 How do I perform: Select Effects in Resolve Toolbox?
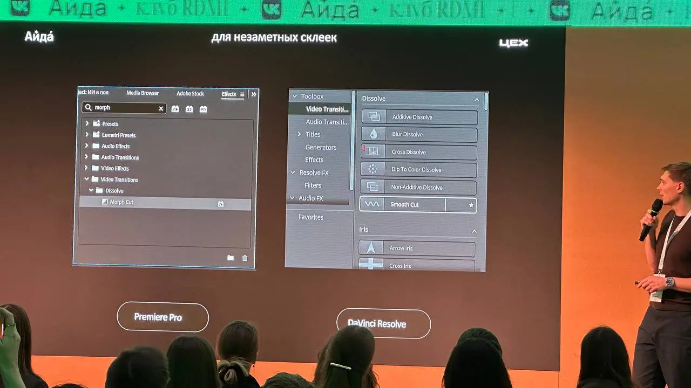314,160
